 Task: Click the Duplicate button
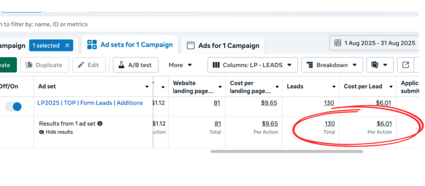(x=44, y=65)
